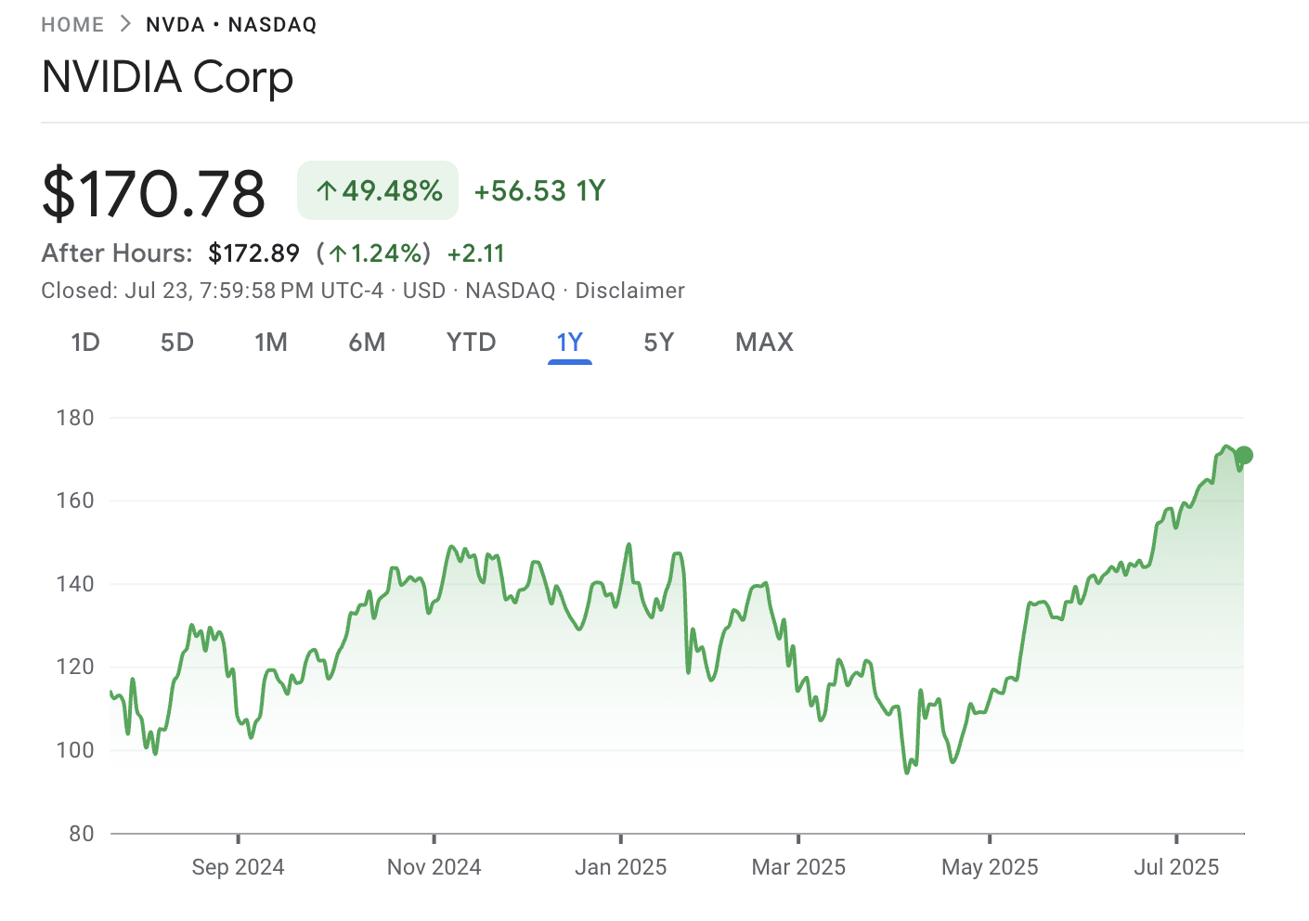Click the 49.48% gain badge
This screenshot has width=1309, height=921.
point(378,190)
